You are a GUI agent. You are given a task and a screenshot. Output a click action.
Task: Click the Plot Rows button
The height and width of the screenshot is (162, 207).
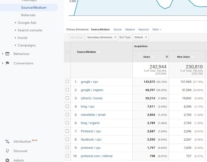76,37
